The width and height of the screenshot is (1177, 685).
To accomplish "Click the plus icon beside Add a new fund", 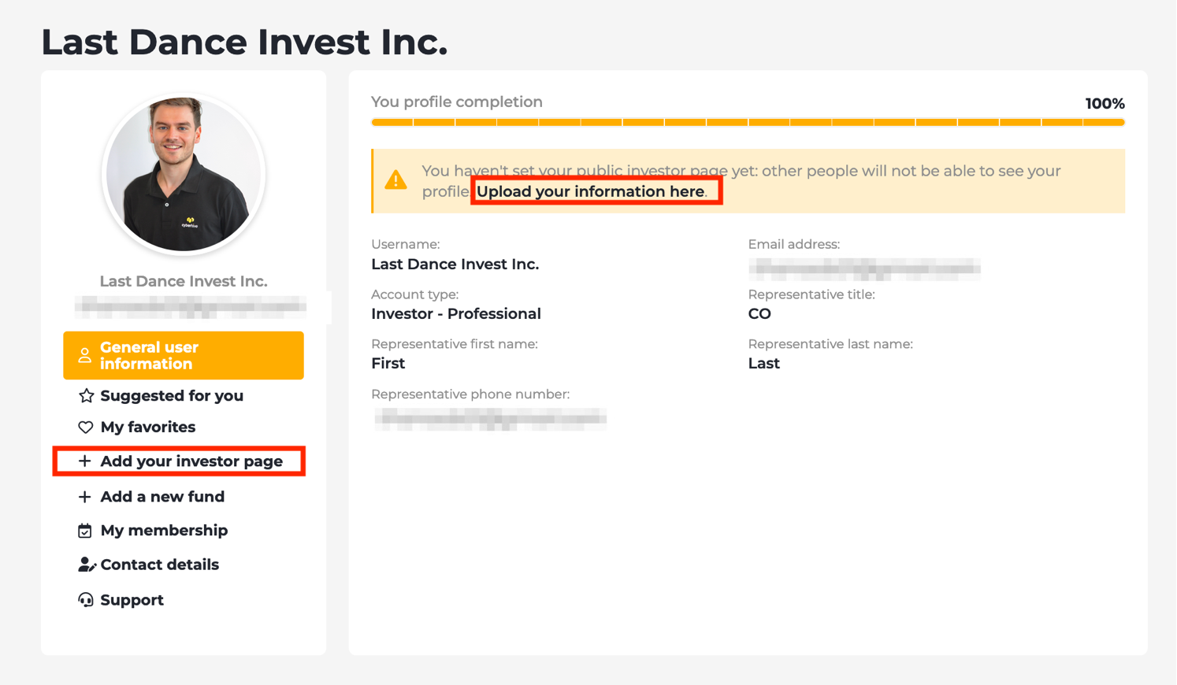I will tap(85, 497).
